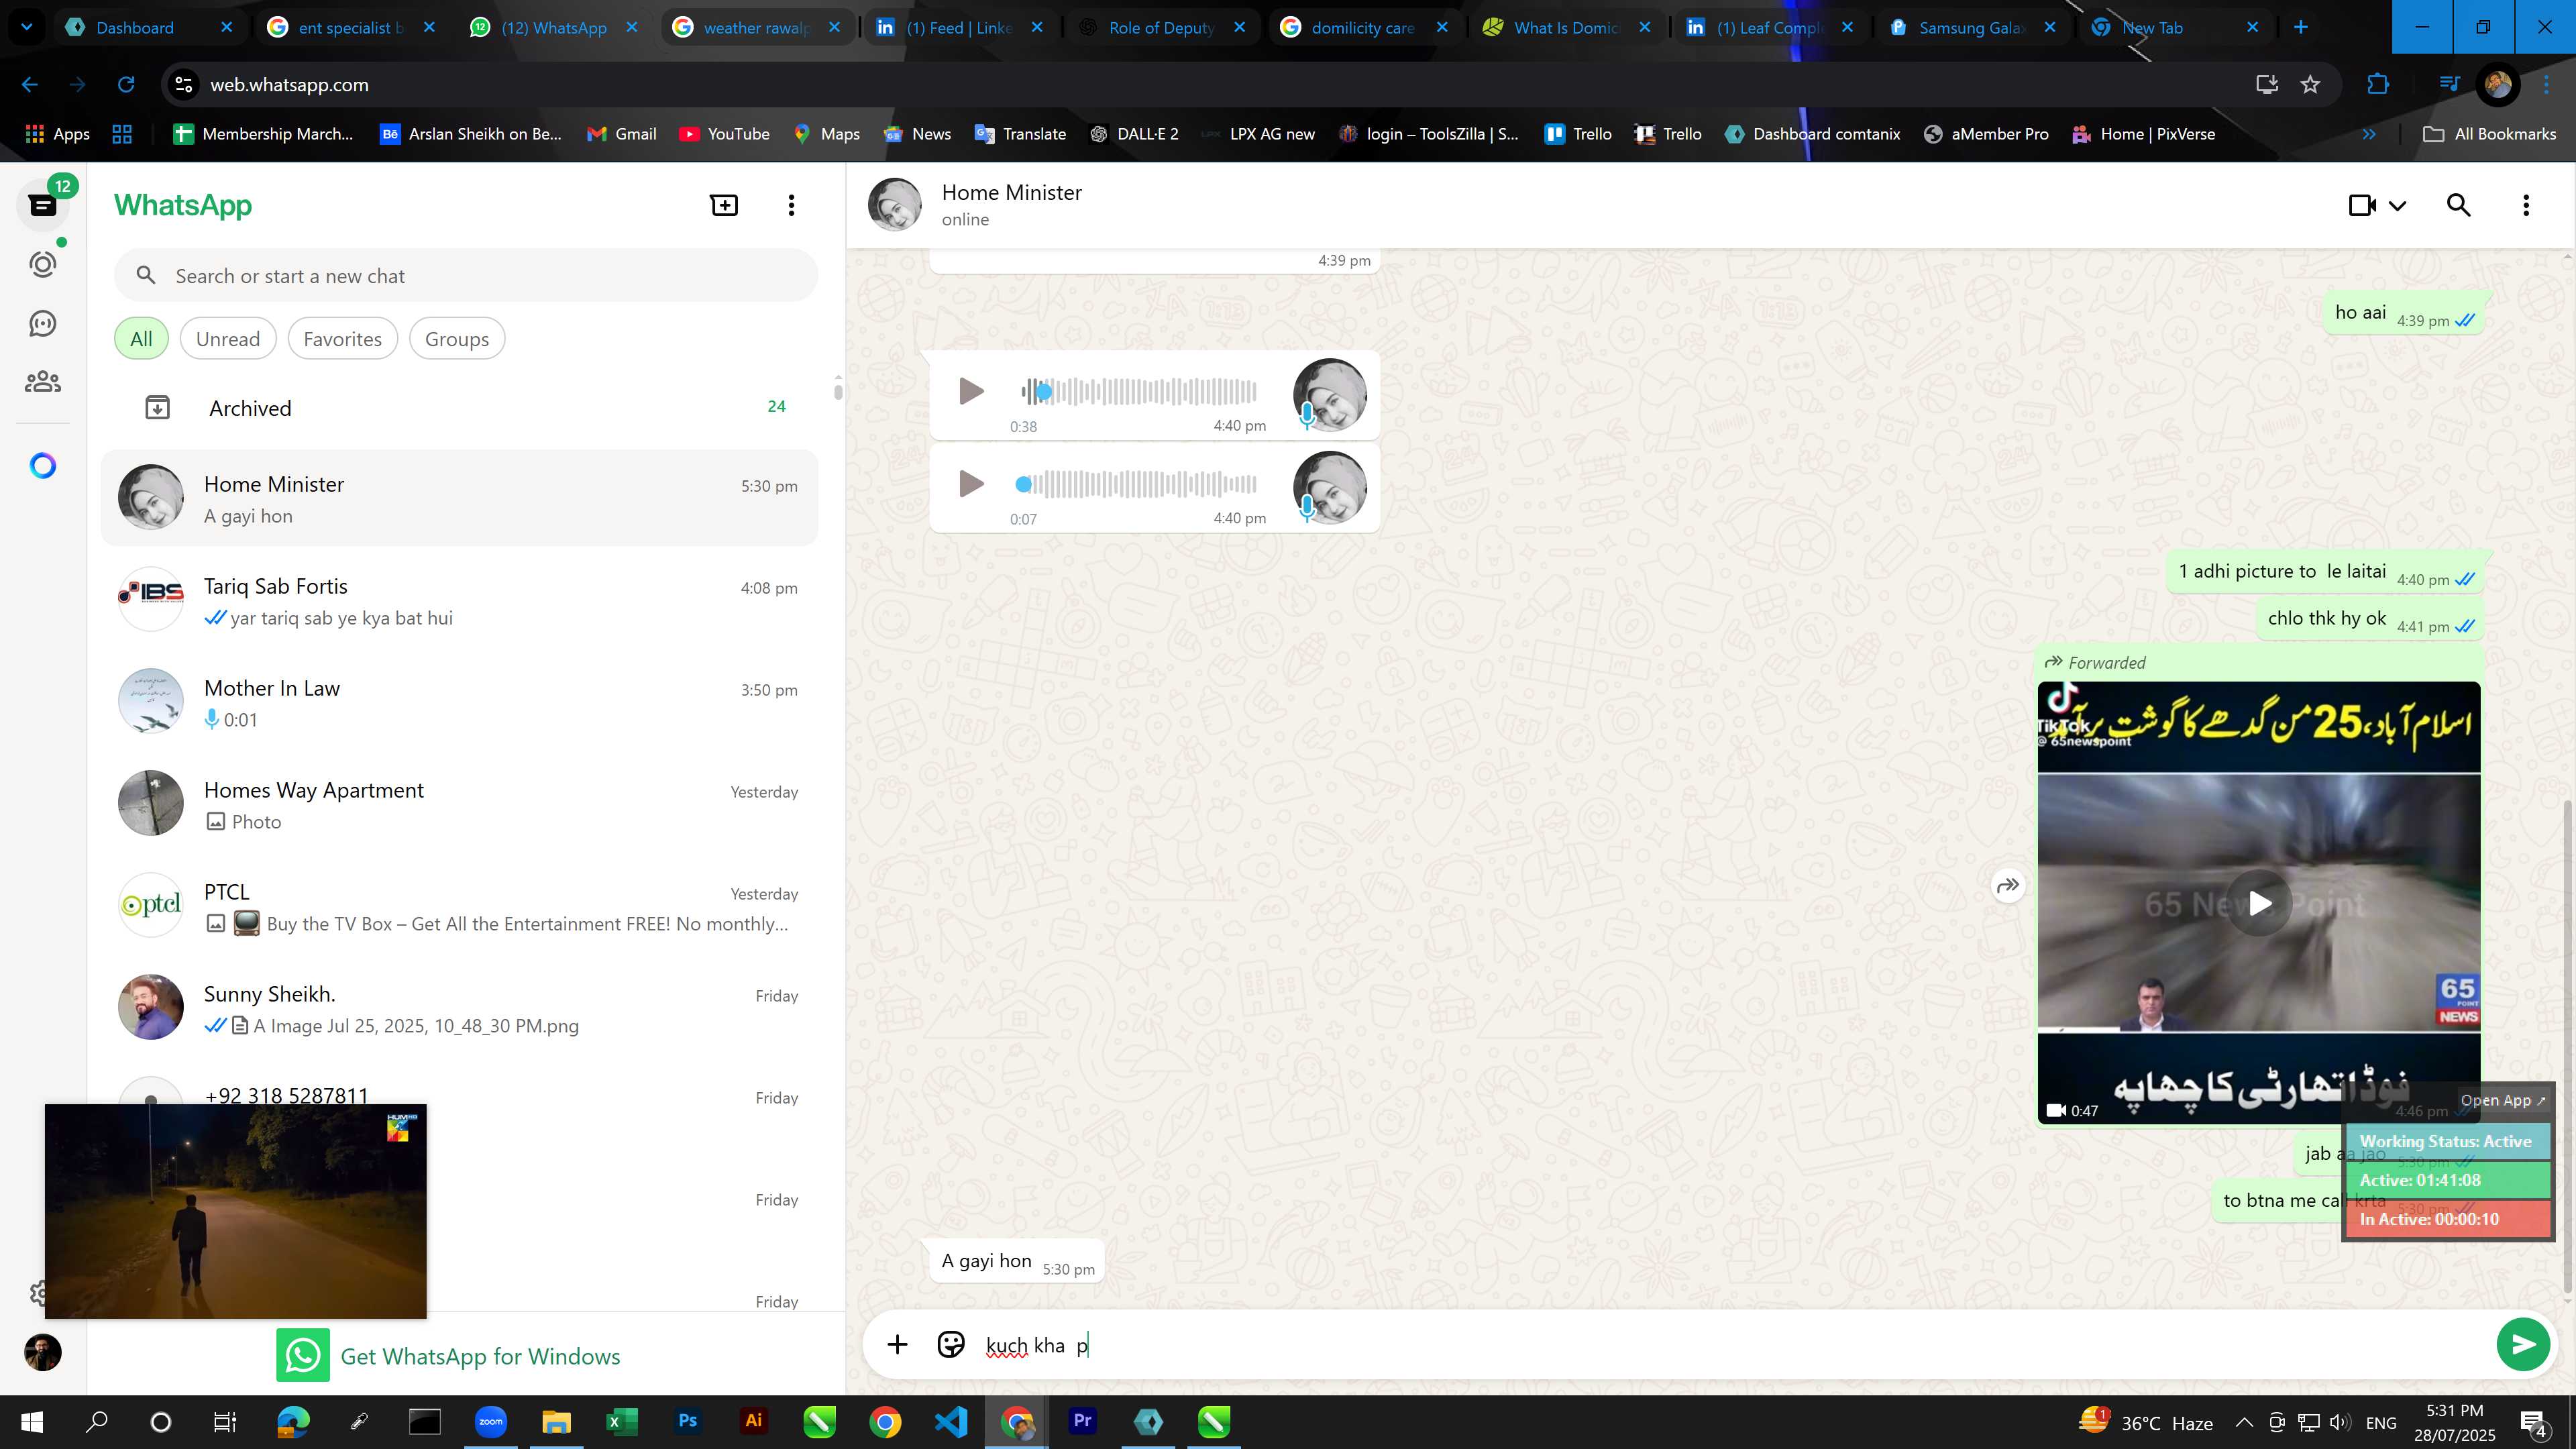Screen dimensions: 2576x1449
Task: Open Photoshop from taskbar
Action: pyautogui.click(x=687, y=1421)
